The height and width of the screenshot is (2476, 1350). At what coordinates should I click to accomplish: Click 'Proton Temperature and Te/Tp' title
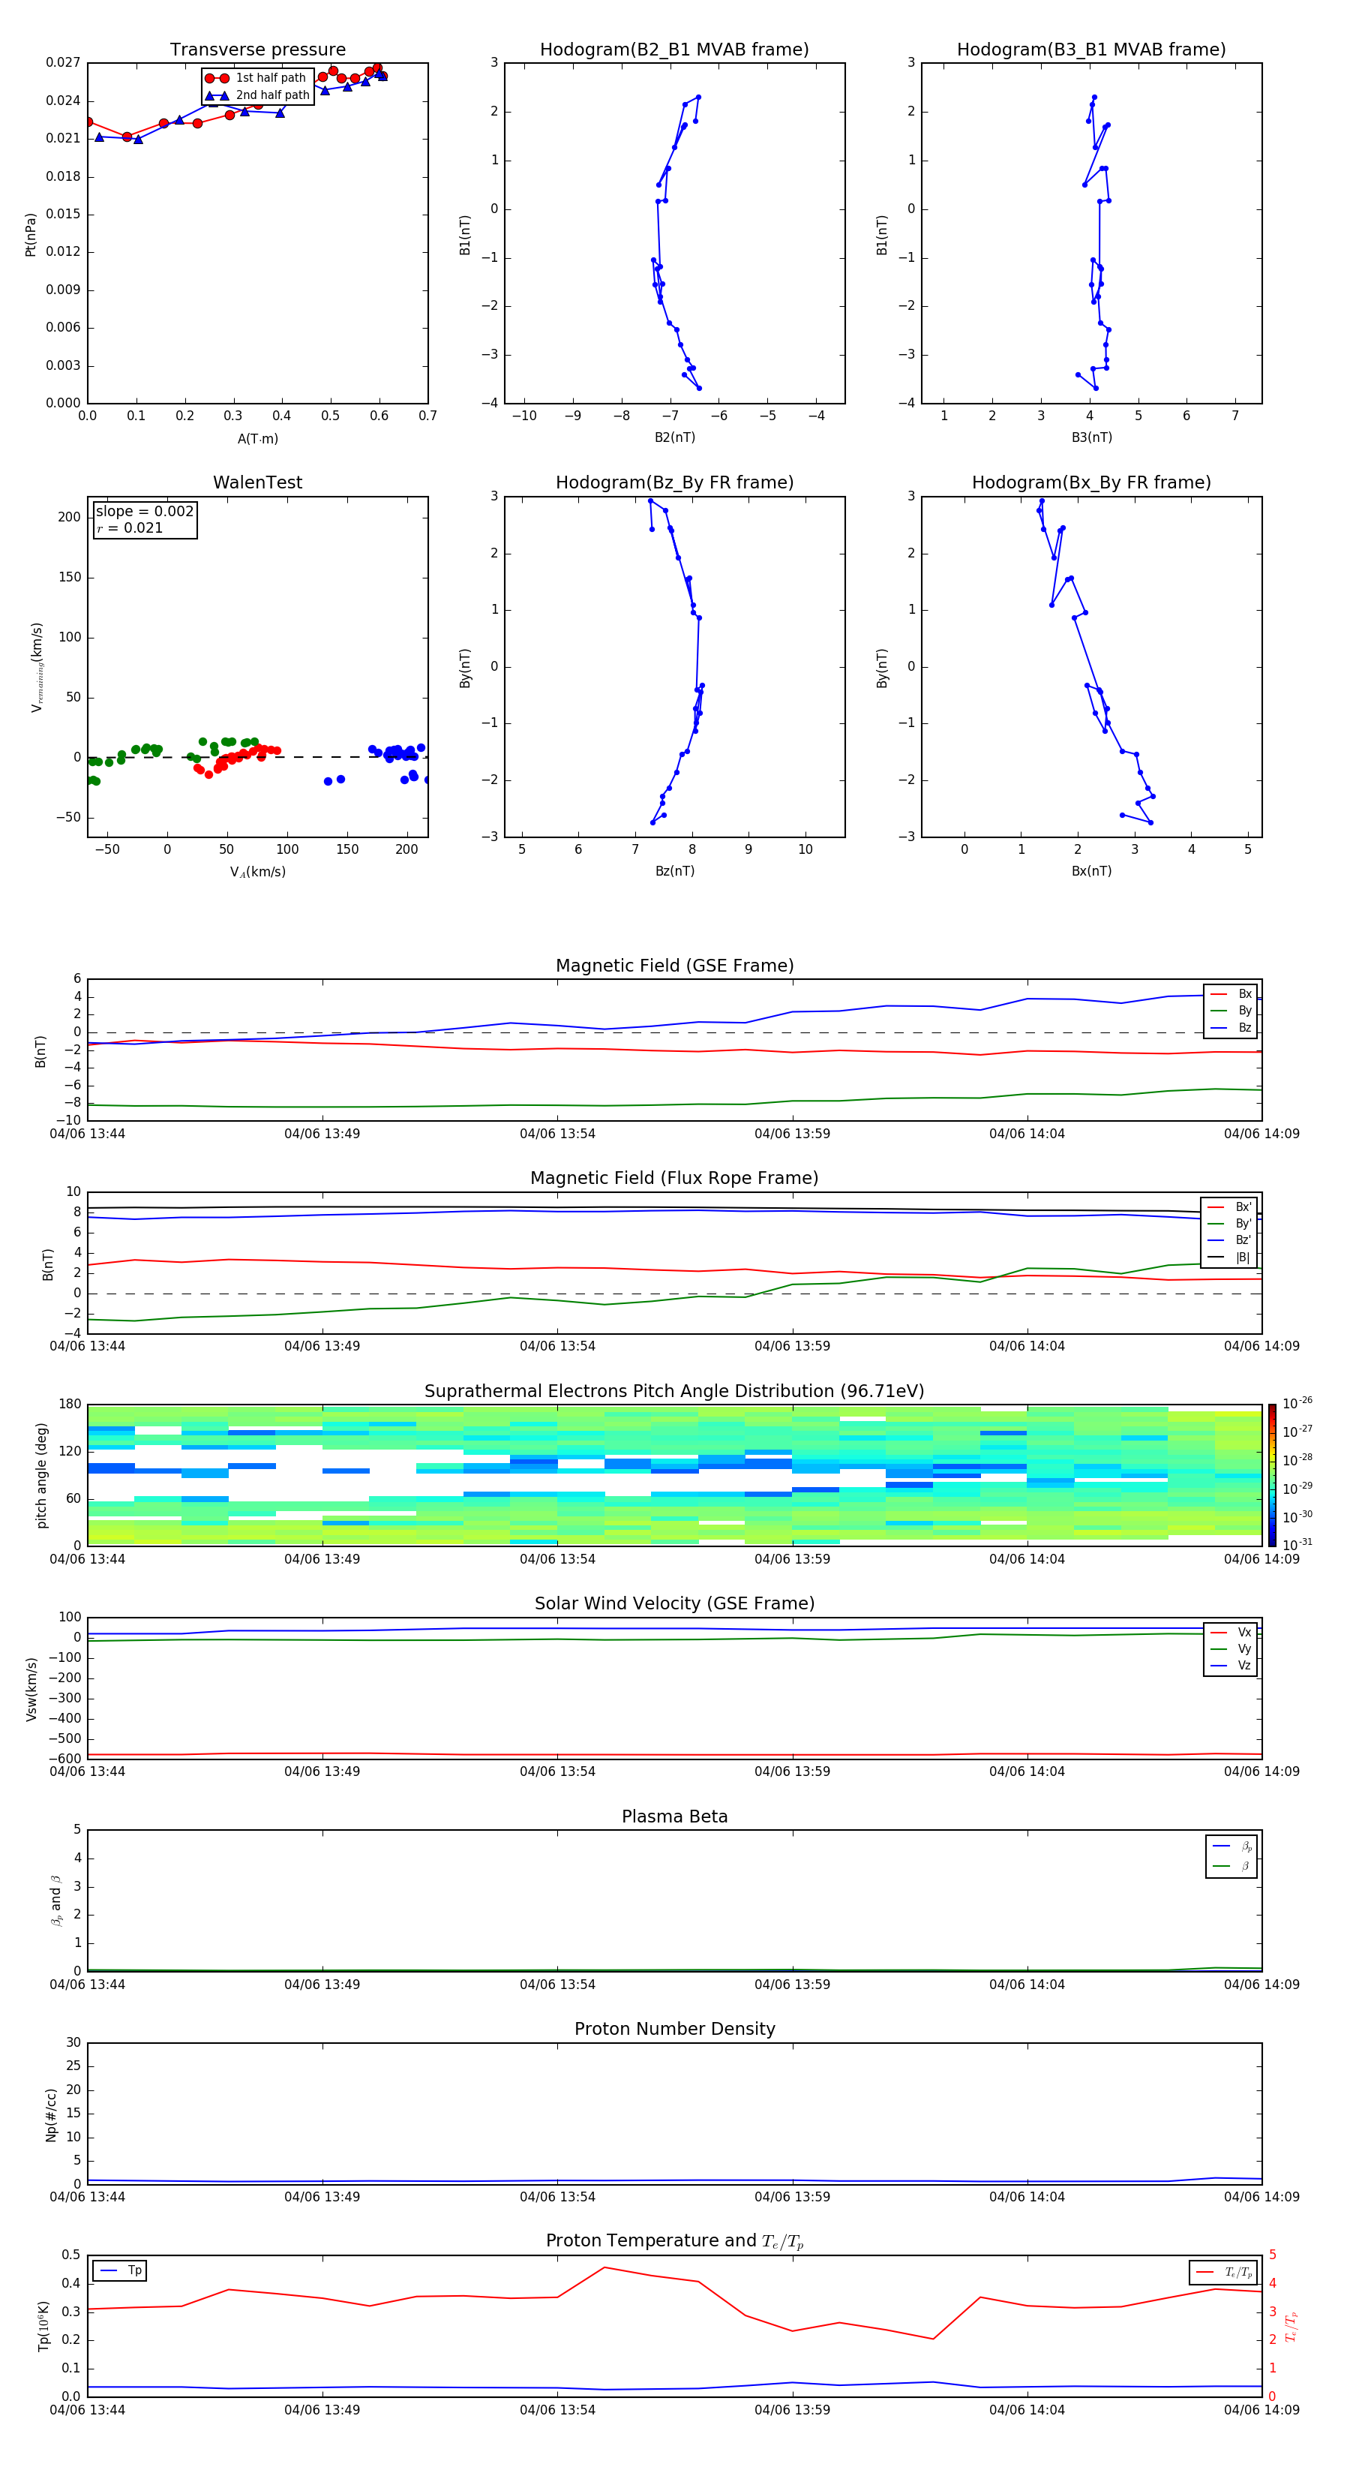coord(674,2241)
